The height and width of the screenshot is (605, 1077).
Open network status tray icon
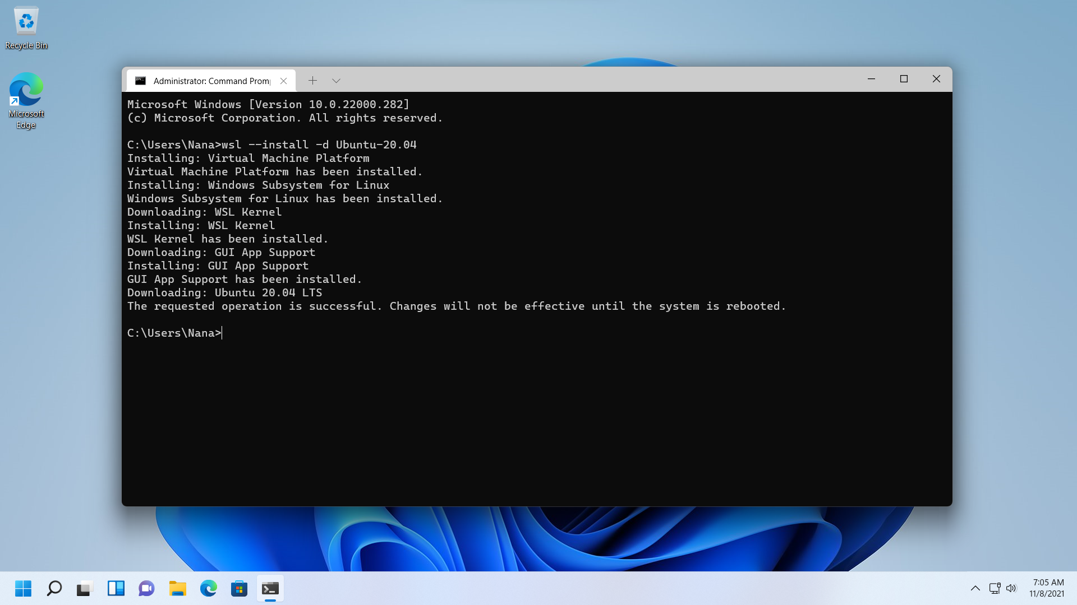click(995, 588)
